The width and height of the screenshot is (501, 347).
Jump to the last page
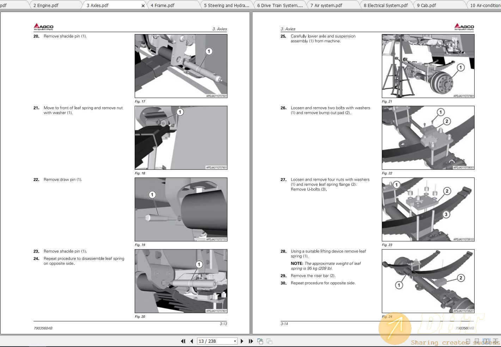[x=251, y=341]
